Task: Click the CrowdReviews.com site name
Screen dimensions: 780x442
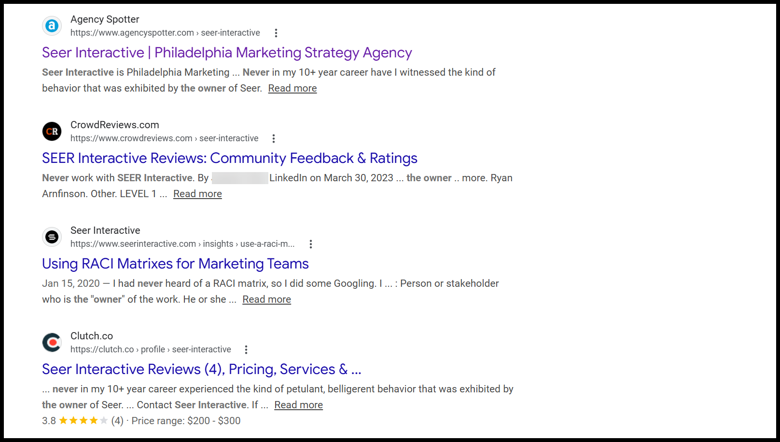Action: click(x=114, y=125)
